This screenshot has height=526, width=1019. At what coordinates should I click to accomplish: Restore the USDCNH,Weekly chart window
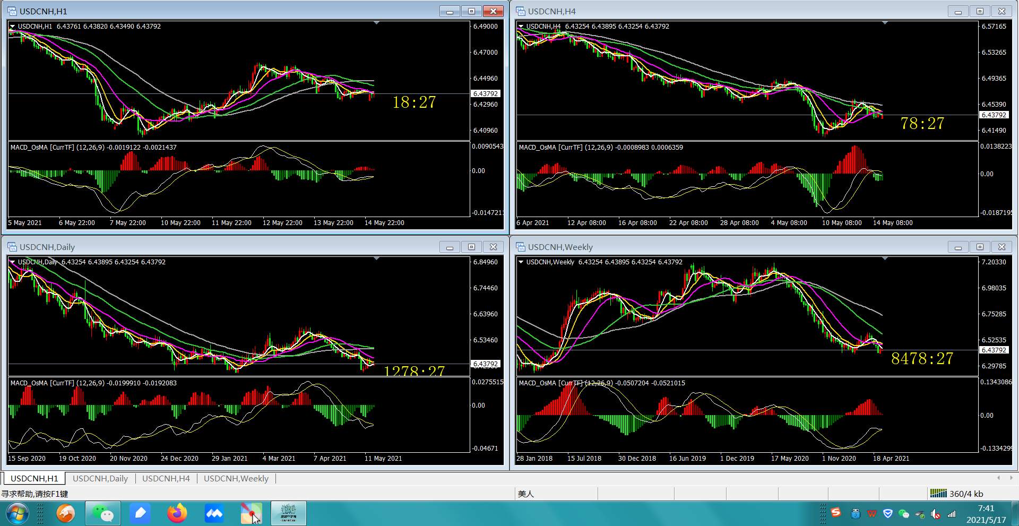click(x=980, y=247)
